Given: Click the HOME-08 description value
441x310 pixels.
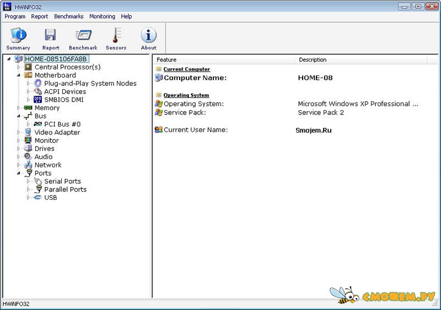Looking at the screenshot, I should 315,78.
